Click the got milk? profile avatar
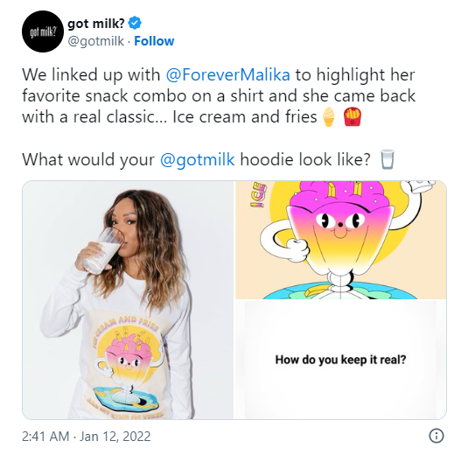Screen dimensions: 468x462 (43, 31)
